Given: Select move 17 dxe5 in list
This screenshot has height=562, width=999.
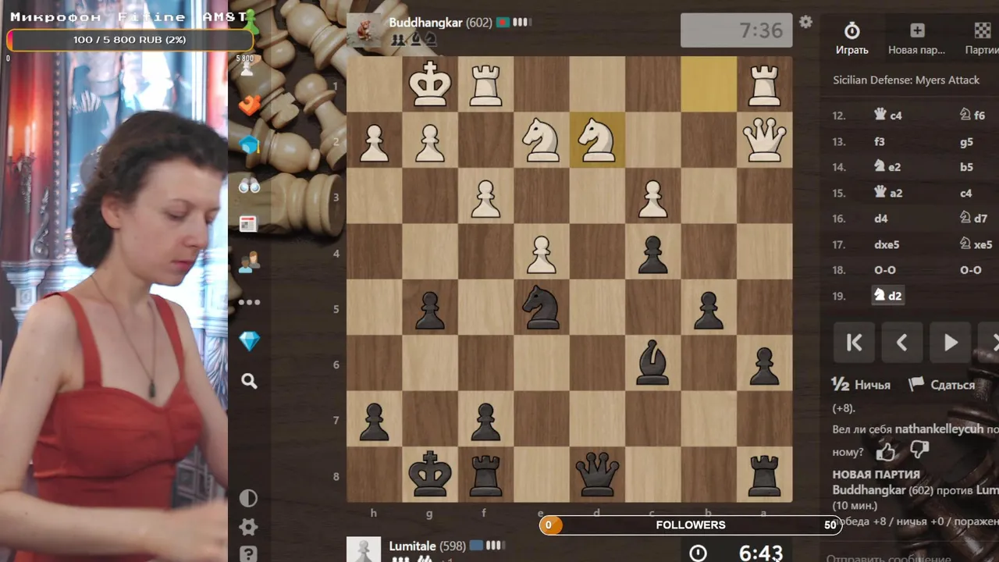Looking at the screenshot, I should pyautogui.click(x=887, y=244).
